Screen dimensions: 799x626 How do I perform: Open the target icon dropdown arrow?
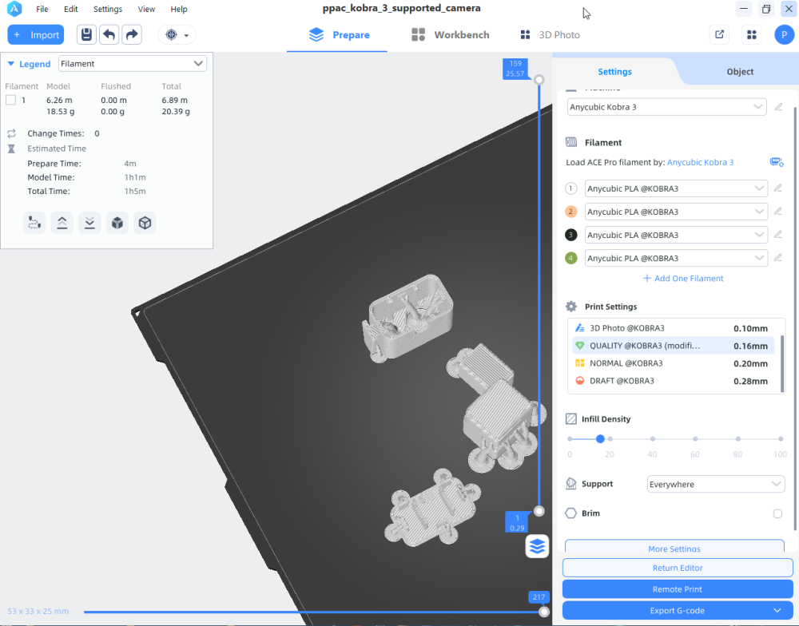point(186,35)
